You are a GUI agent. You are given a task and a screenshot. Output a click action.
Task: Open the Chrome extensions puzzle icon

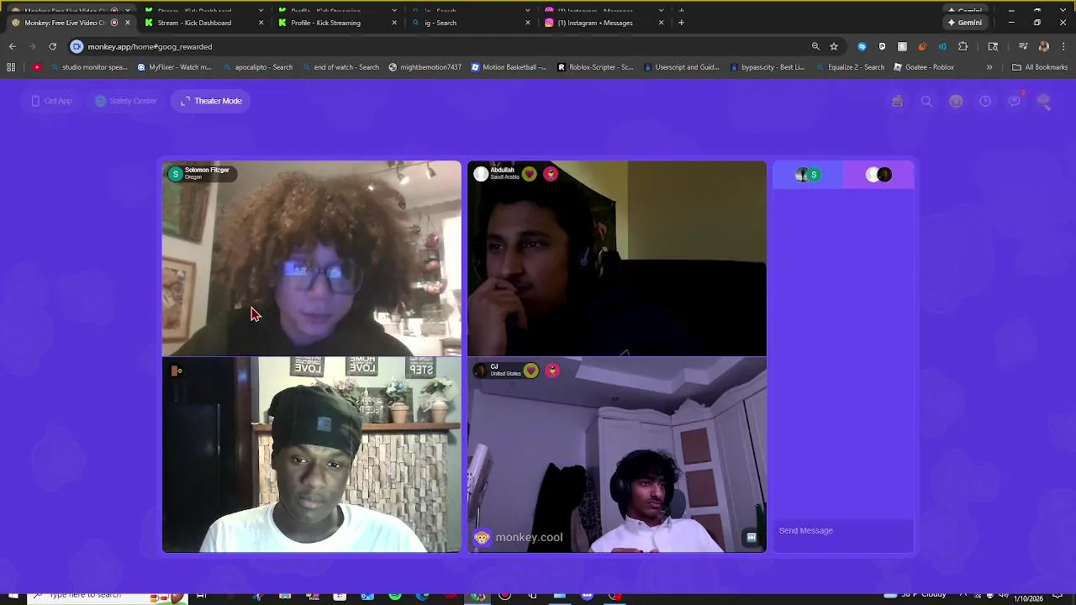tap(963, 46)
